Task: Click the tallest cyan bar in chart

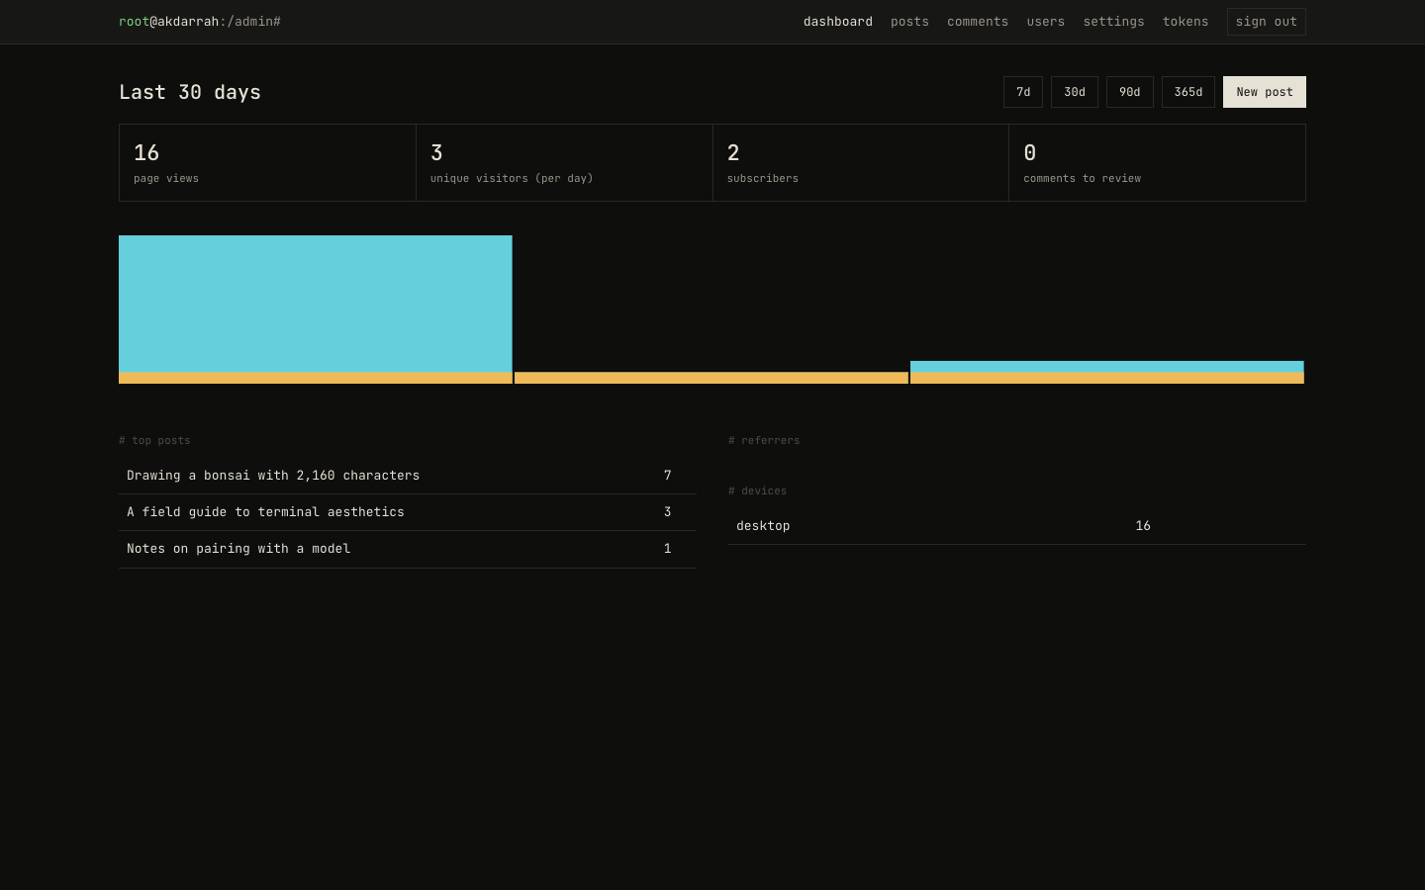Action: click(315, 304)
